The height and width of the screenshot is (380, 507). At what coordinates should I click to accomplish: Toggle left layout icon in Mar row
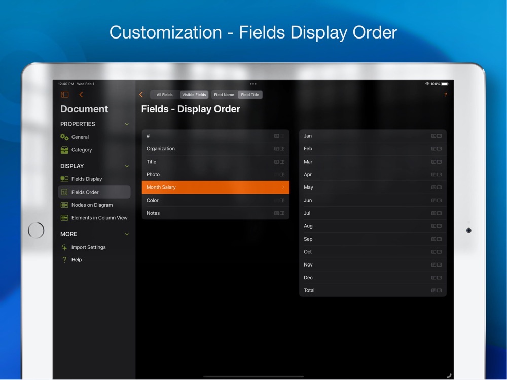click(x=433, y=162)
